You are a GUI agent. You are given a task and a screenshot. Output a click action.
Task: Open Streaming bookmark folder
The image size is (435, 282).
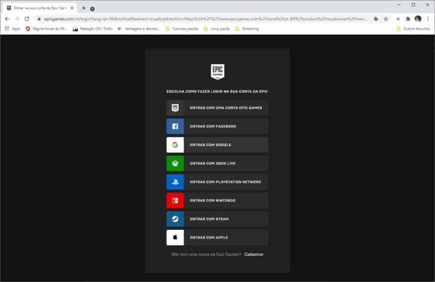247,29
